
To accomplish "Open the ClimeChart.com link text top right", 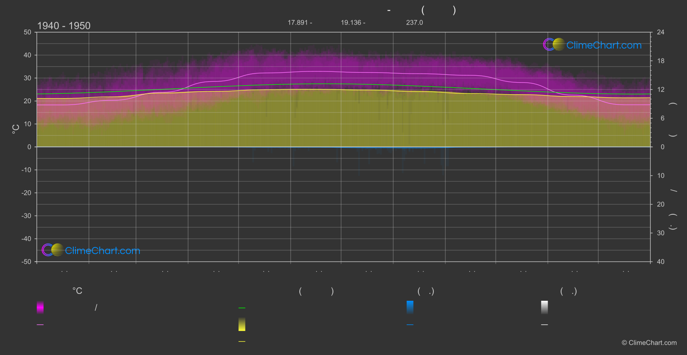I will (x=604, y=45).
